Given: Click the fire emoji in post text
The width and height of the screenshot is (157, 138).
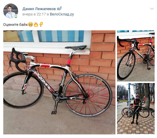Looking at the screenshot, I should [36, 24].
